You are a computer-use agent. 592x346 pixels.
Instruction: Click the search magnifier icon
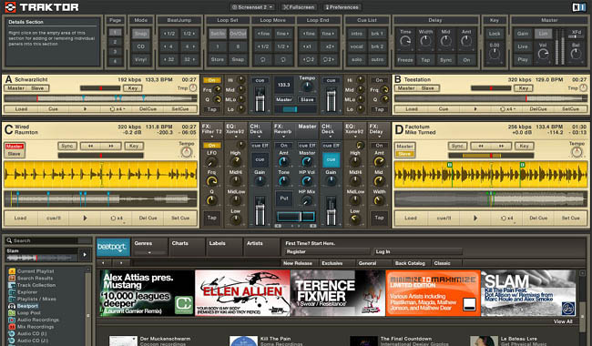pos(9,240)
